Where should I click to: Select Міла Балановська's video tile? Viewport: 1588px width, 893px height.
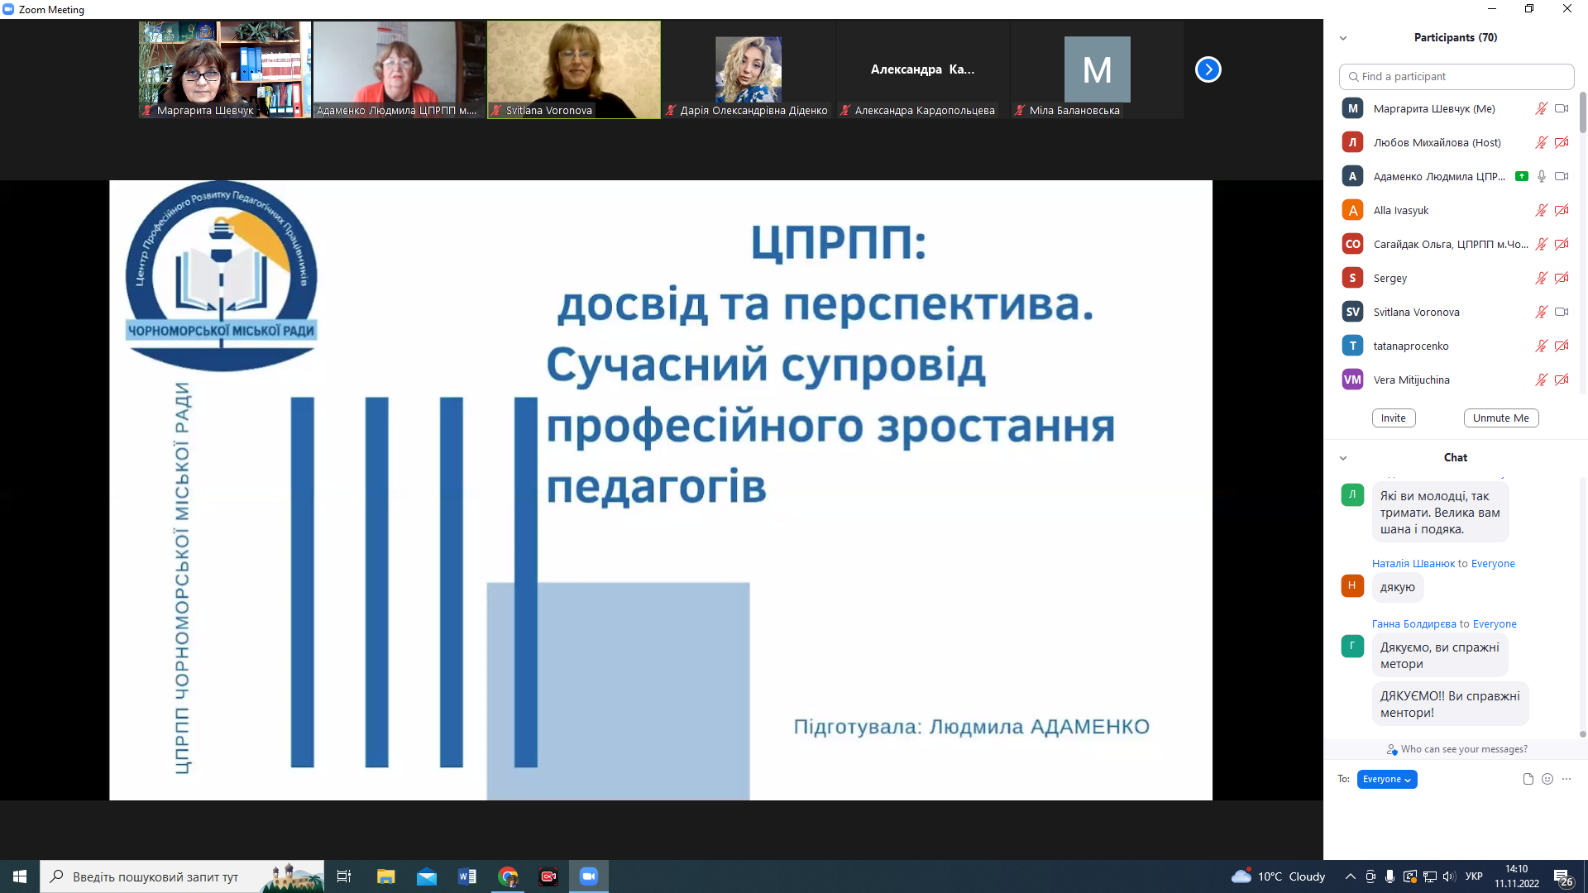click(1098, 69)
